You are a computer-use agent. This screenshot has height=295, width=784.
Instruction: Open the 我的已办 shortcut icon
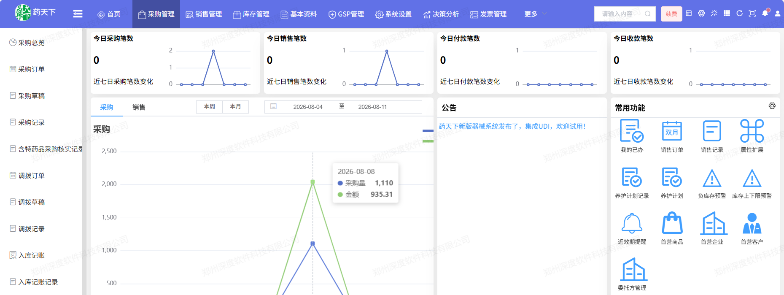click(632, 131)
